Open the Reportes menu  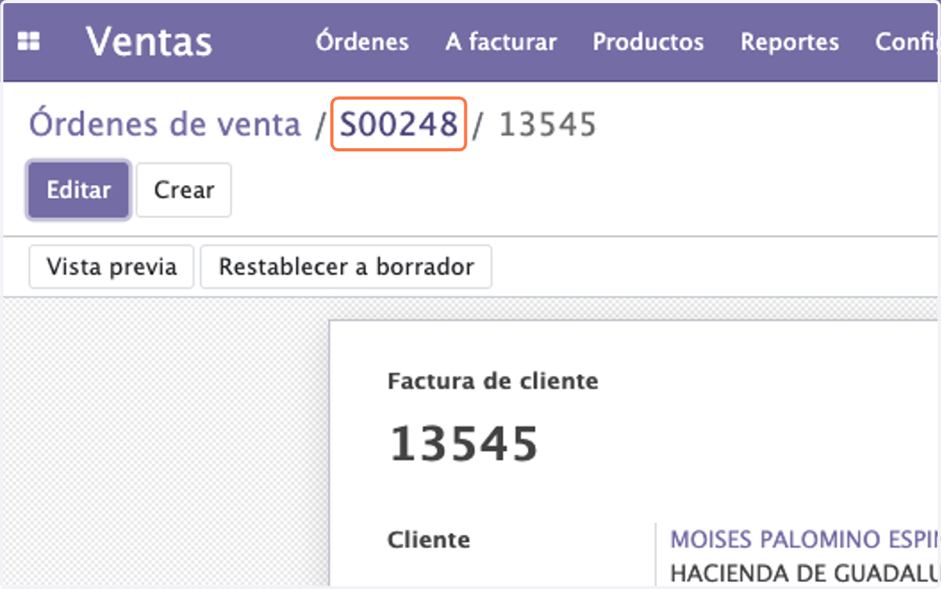pyautogui.click(x=790, y=42)
